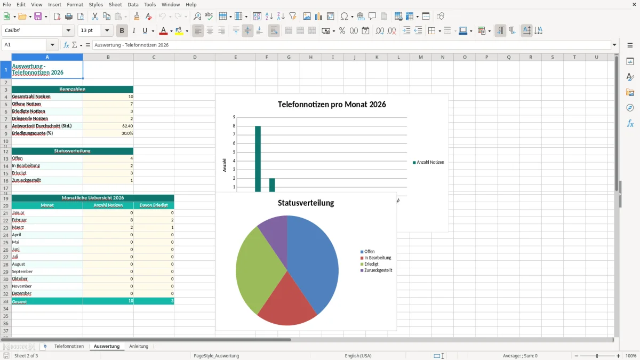Expand the formula bar
Image resolution: width=640 pixels, height=360 pixels.
pos(615,45)
